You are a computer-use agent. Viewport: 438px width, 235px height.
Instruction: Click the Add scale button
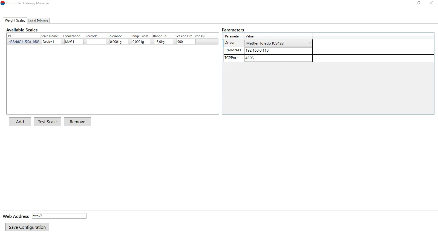(x=20, y=122)
